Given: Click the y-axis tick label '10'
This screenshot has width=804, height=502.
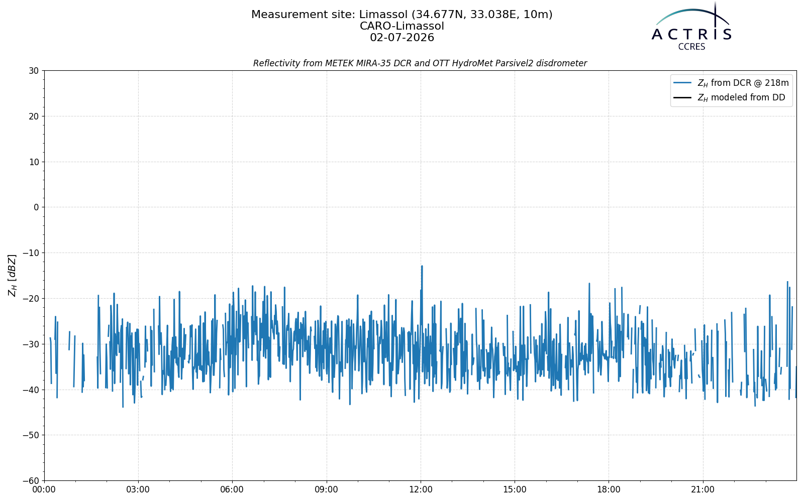Looking at the screenshot, I should click(x=34, y=162).
